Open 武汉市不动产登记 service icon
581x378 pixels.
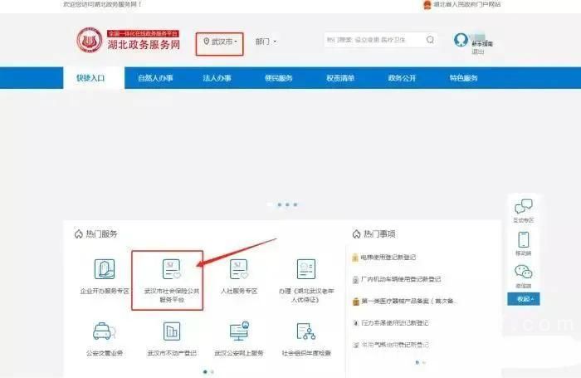(x=173, y=331)
